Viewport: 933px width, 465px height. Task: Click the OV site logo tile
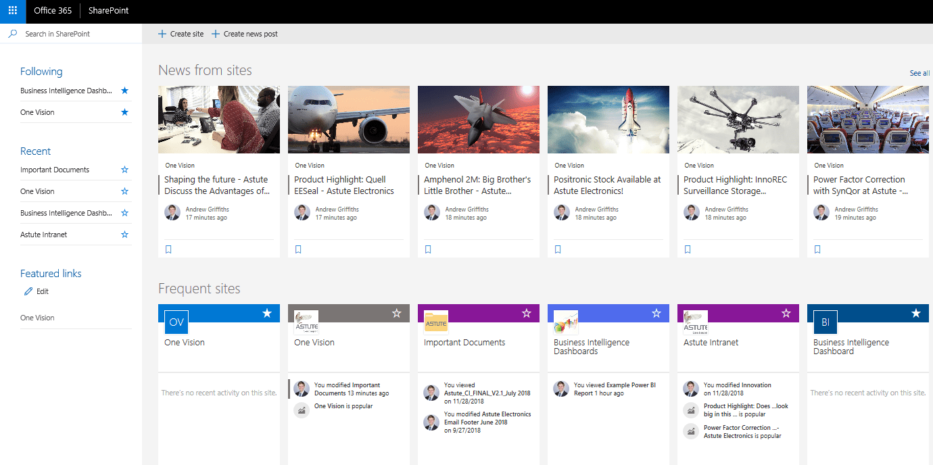(176, 322)
